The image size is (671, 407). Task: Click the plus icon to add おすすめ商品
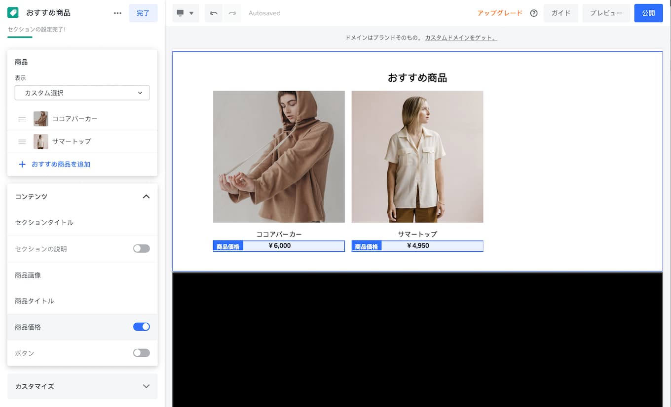pos(22,164)
